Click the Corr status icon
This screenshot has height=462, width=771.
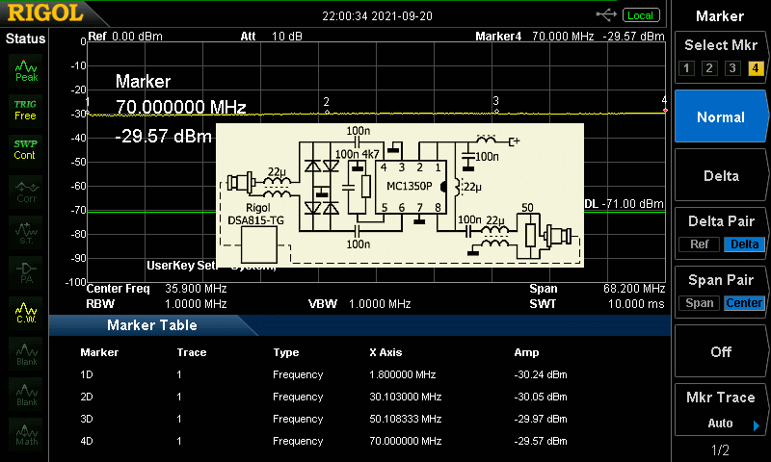pos(26,190)
